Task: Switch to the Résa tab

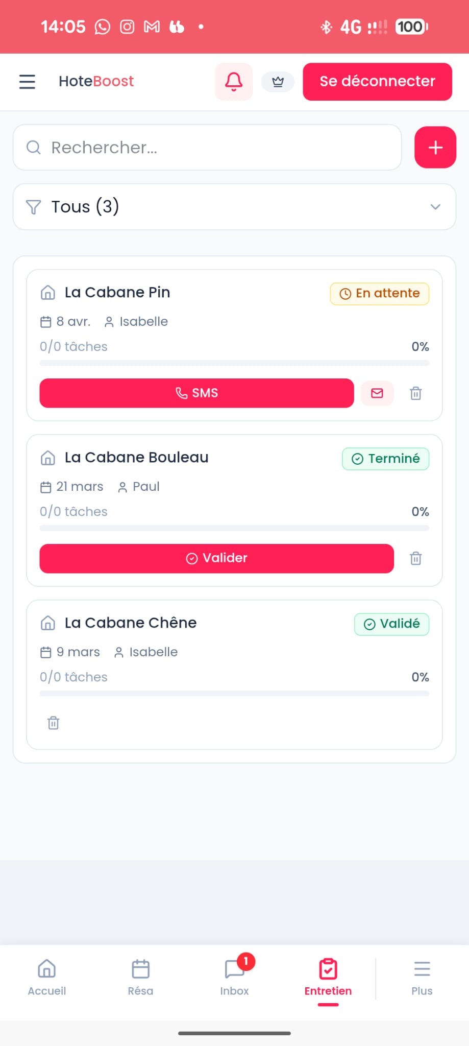Action: [140, 977]
